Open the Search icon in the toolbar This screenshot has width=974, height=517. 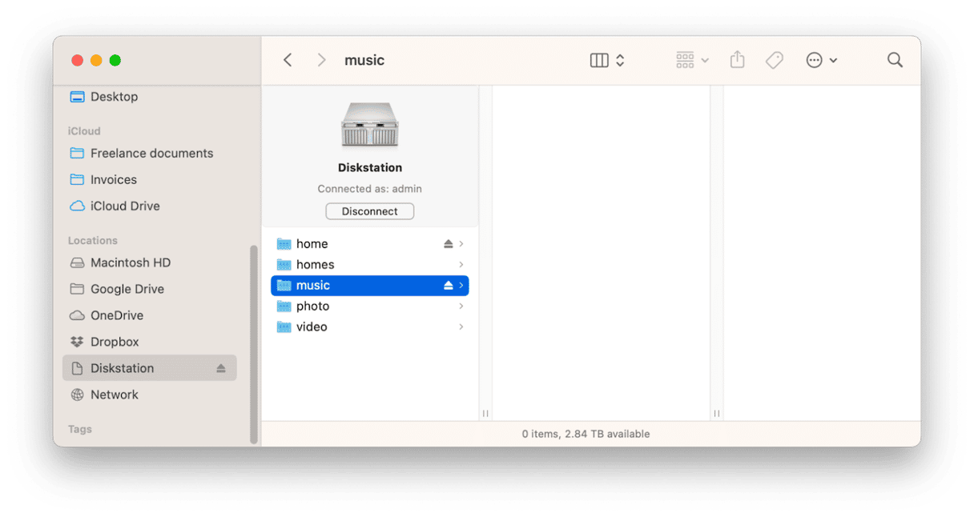(x=895, y=59)
